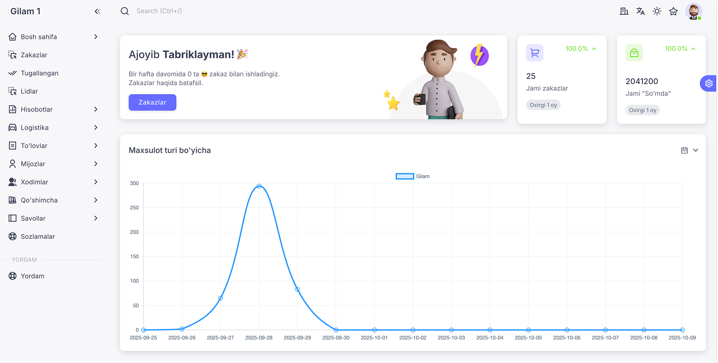Toggle light/dark theme sun icon

[x=657, y=11]
